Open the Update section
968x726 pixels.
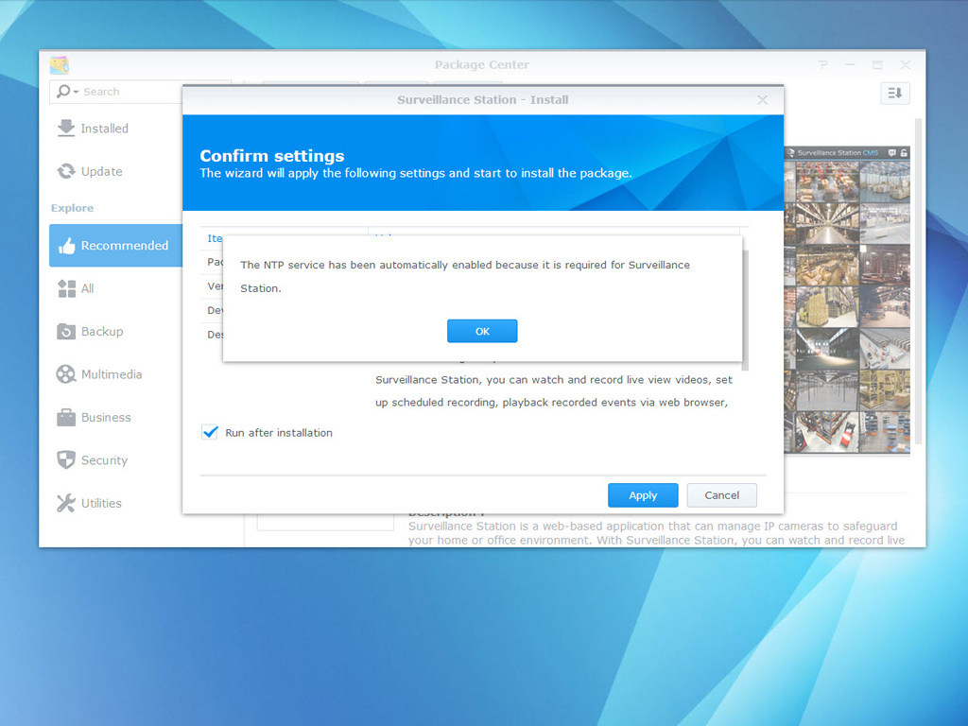[x=115, y=172]
